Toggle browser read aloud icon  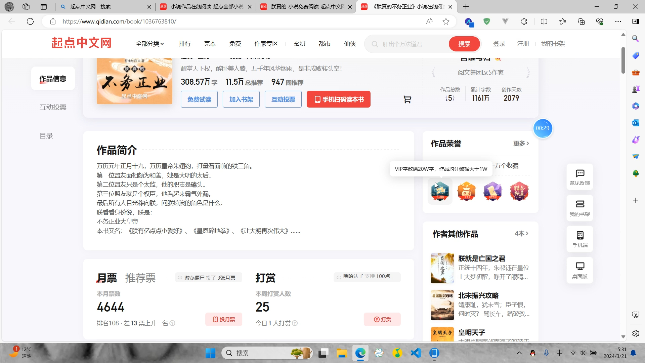click(x=429, y=22)
